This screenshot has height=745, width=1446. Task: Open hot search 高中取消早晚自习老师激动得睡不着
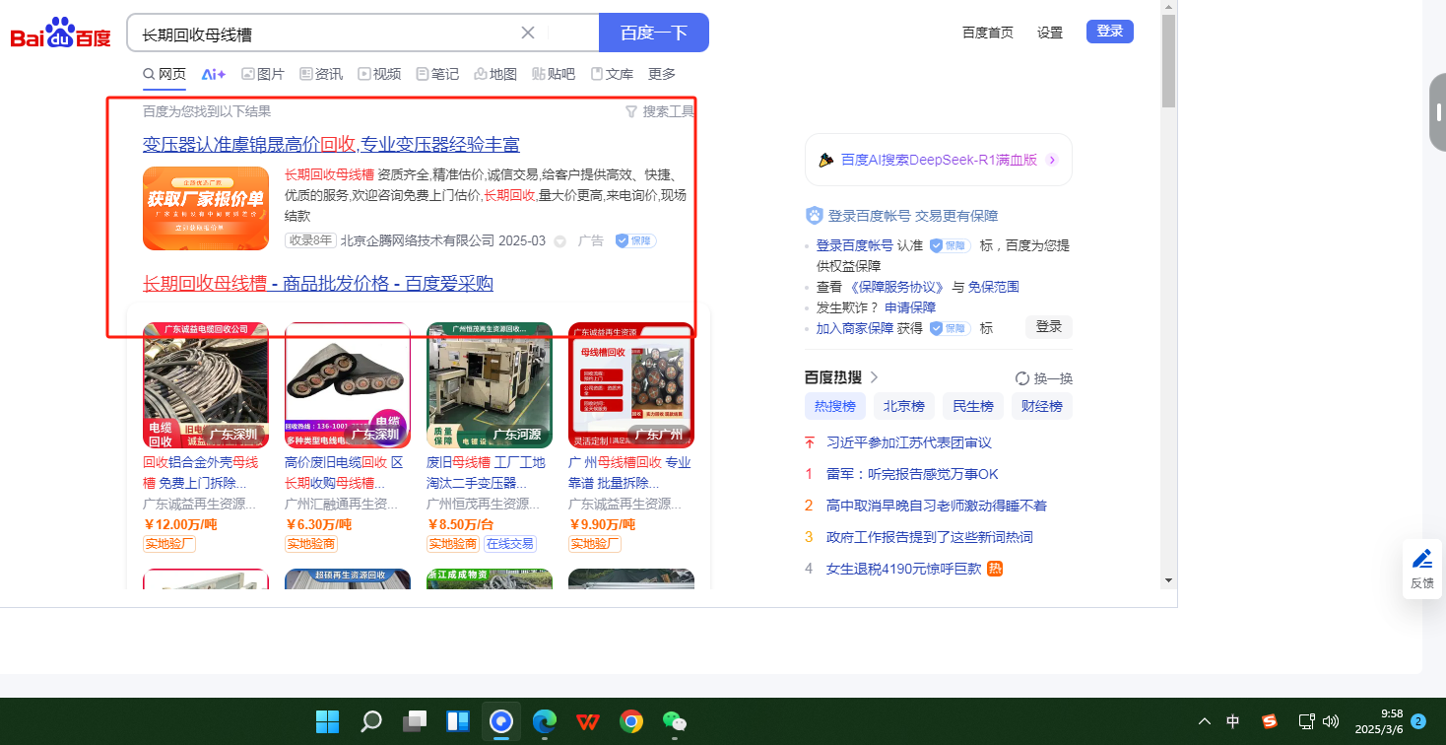(937, 506)
